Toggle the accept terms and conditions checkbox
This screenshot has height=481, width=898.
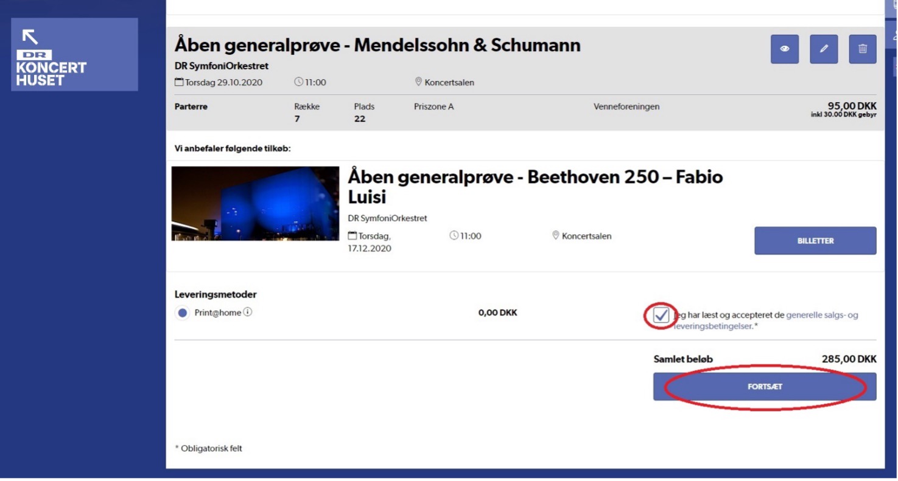[661, 316]
